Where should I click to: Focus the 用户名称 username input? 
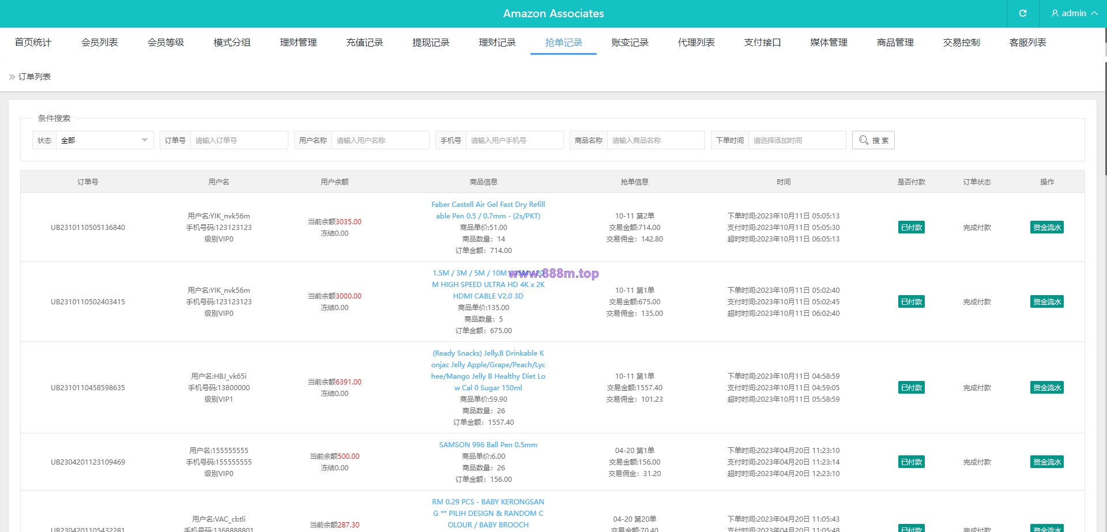(380, 140)
